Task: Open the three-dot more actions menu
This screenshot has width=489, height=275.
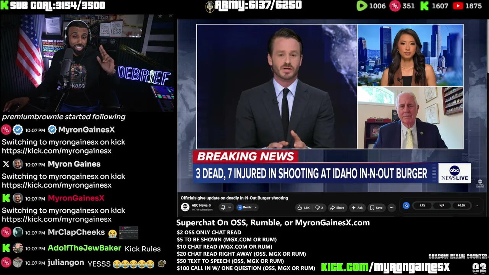Action: coord(391,207)
